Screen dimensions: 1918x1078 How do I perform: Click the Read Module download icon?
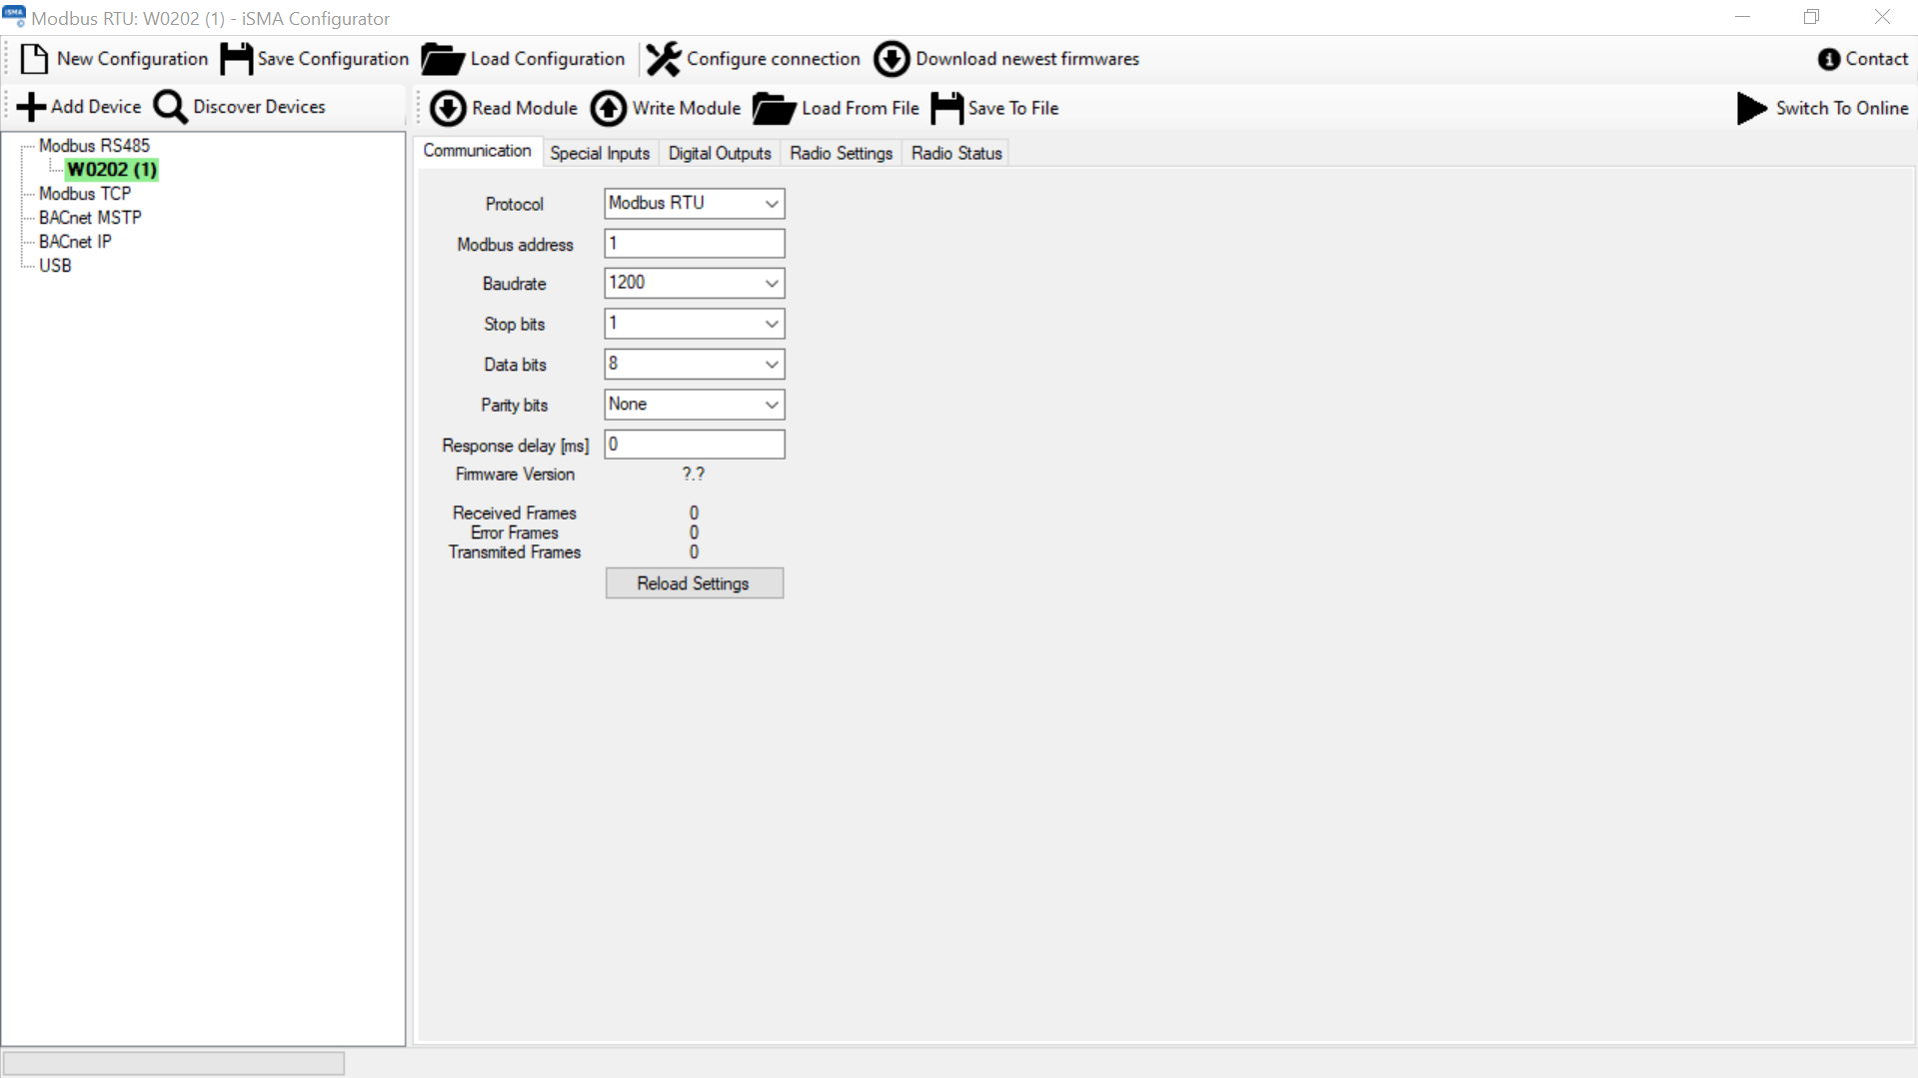[448, 108]
